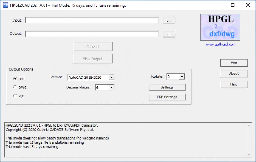
Task: Close the HPGL2CAD window
Action: click(x=248, y=5)
